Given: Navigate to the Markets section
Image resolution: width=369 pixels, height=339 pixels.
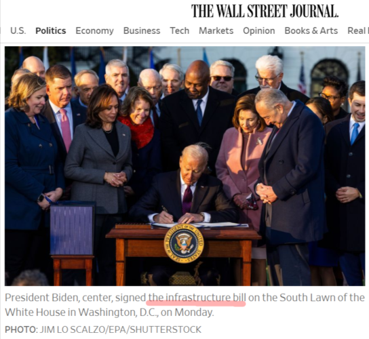Looking at the screenshot, I should click(216, 31).
